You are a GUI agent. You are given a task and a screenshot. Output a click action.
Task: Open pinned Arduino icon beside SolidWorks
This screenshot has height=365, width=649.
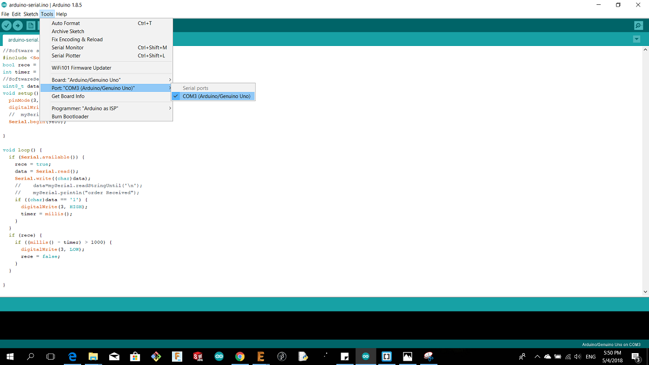click(219, 356)
